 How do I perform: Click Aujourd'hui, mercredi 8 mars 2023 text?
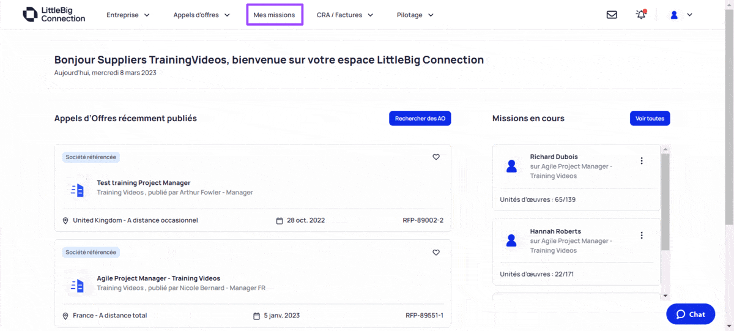[x=105, y=73]
